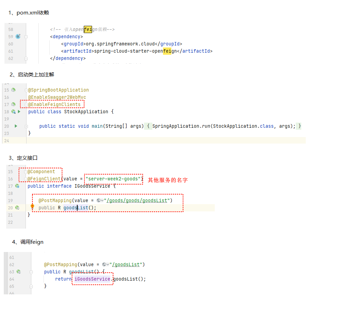Run the main method using the line 20 arrow
This screenshot has width=353, height=314.
pos(16,126)
